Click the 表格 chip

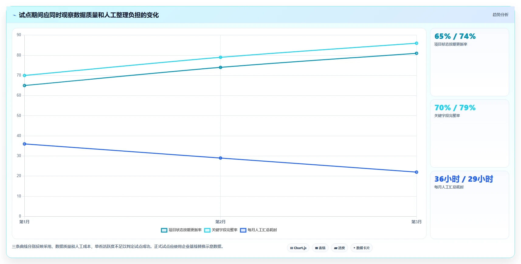[320, 248]
